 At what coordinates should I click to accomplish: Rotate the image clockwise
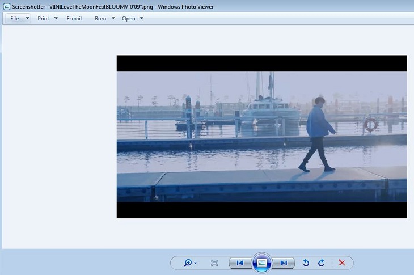(x=322, y=263)
